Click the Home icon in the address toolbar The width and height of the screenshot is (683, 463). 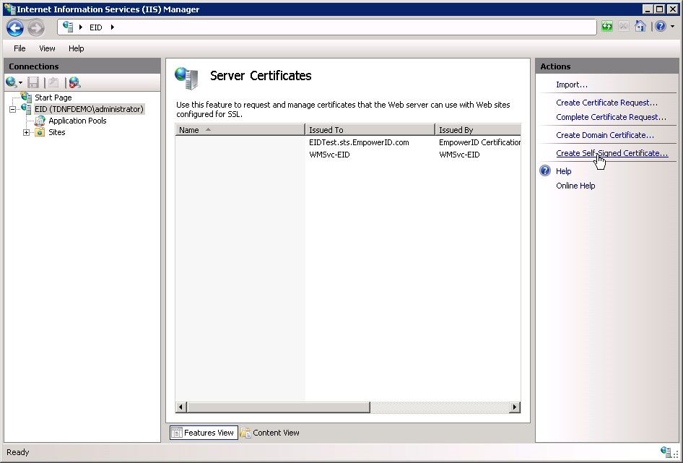coord(640,26)
